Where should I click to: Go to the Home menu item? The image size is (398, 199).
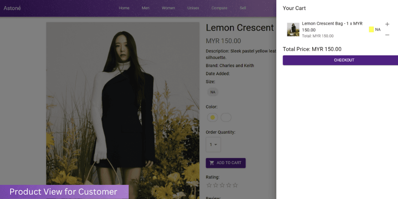click(x=124, y=8)
